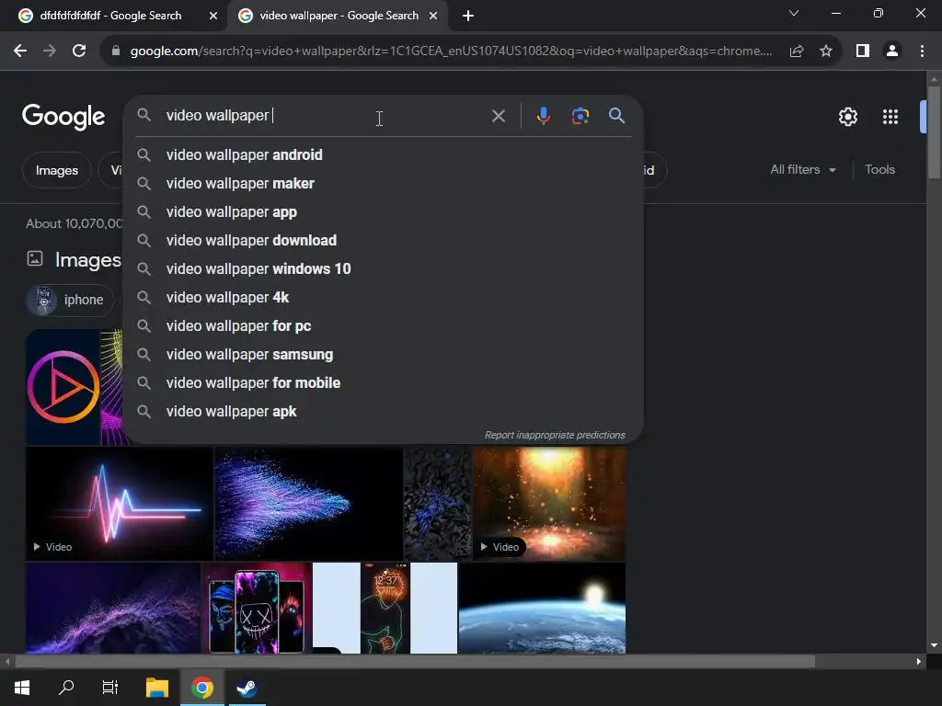Screen dimensions: 942x706
Task: Open Windows taskbar search
Action: pos(66,688)
